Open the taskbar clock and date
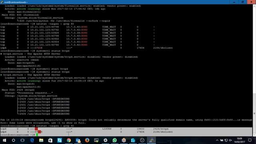This screenshot has width=256, height=144. pyautogui.click(x=240, y=140)
